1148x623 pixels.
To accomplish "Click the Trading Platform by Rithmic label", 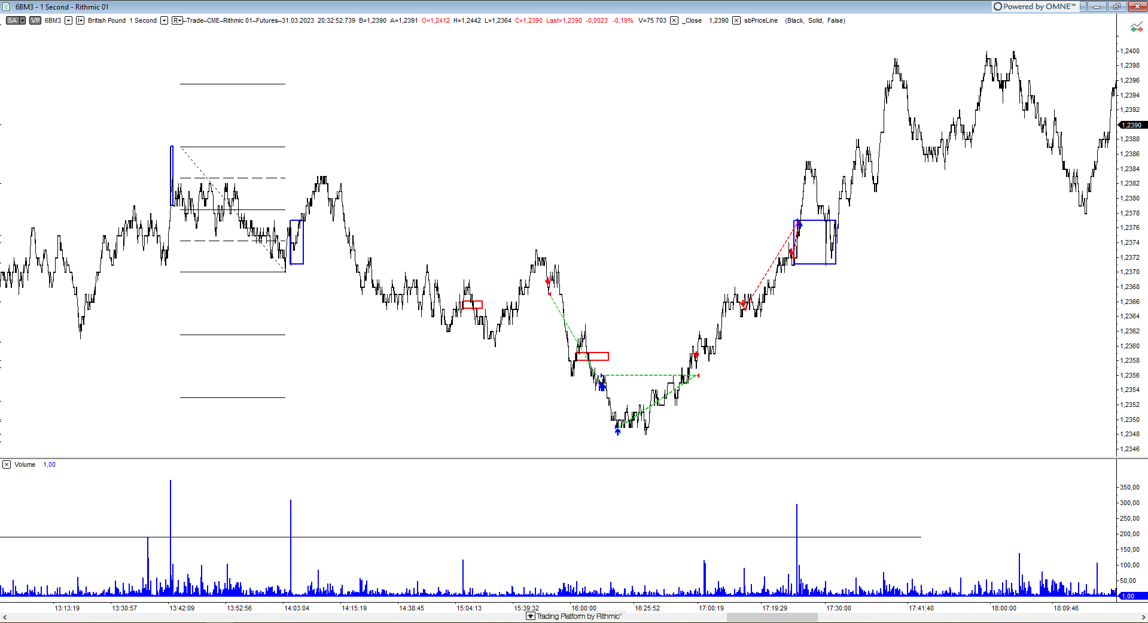I will coord(578,616).
